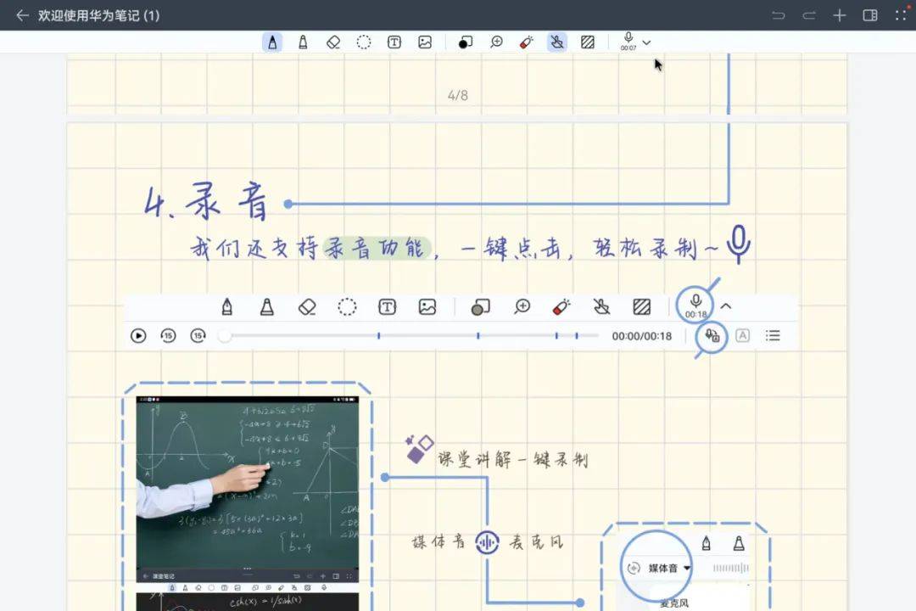916x611 pixels.
Task: Expand the chevron next to the 00:07 recording
Action: [647, 42]
